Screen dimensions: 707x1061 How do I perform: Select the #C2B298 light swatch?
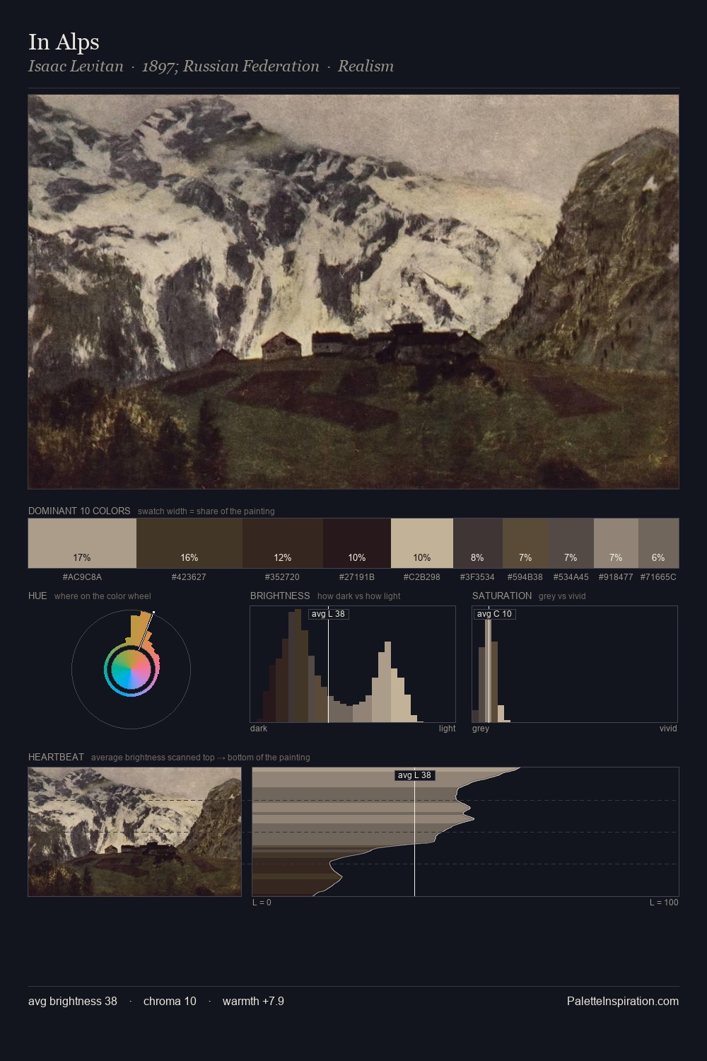422,543
